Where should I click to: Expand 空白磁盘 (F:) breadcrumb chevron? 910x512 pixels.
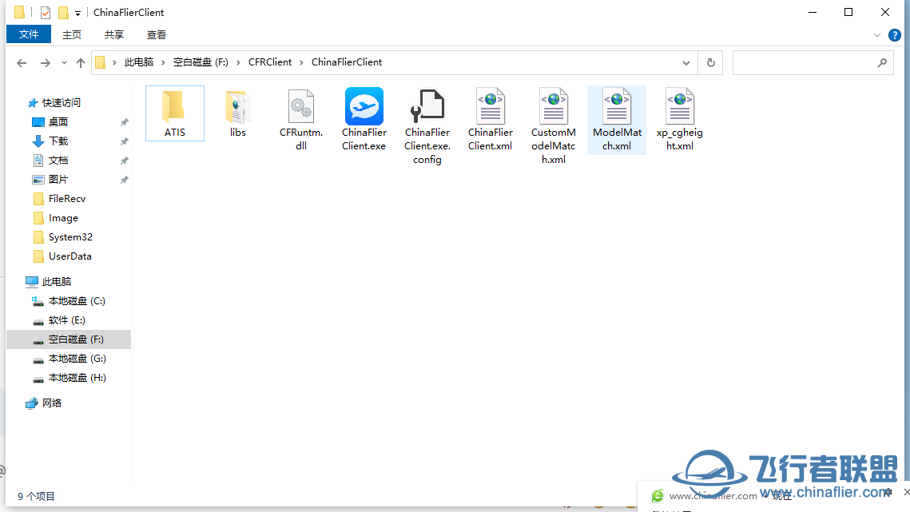click(238, 62)
